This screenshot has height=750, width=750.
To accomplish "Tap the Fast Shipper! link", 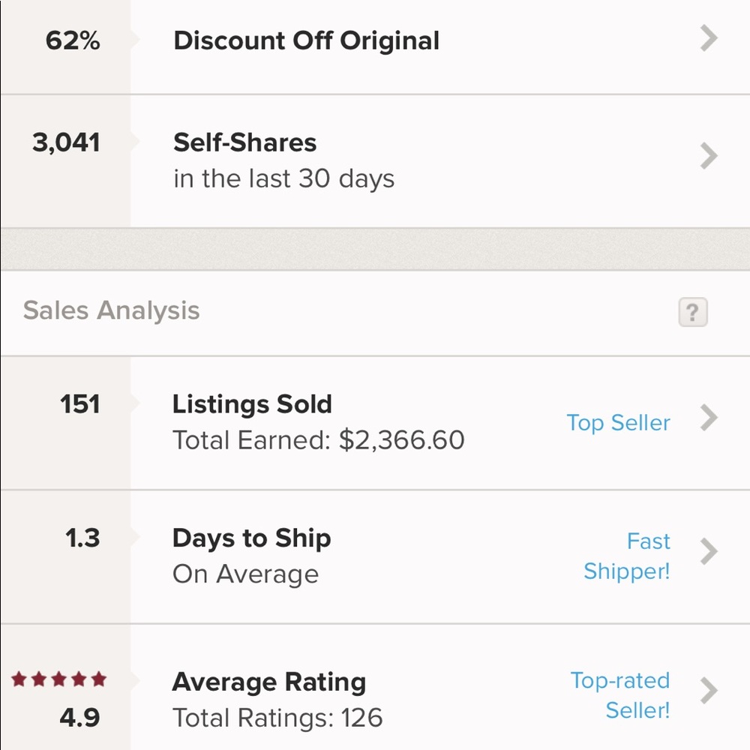I will pos(626,556).
